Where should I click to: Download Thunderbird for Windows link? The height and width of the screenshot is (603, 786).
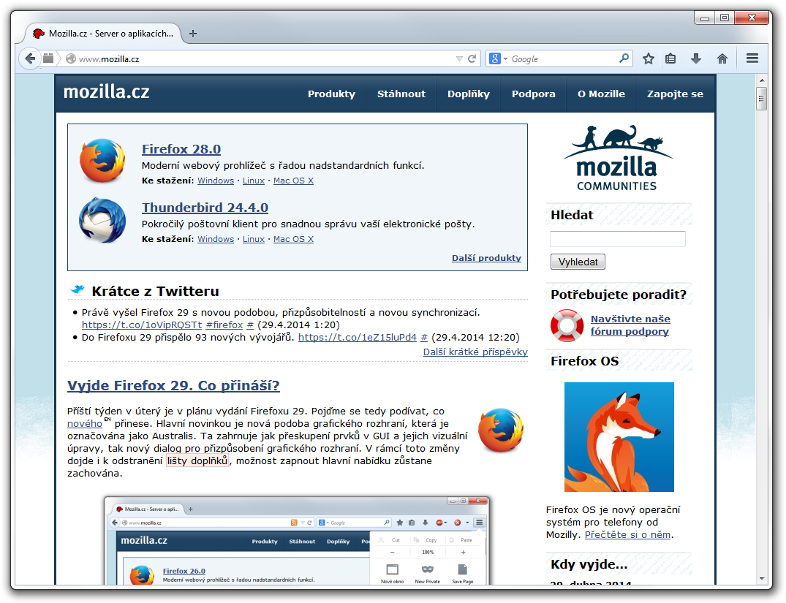[x=216, y=239]
